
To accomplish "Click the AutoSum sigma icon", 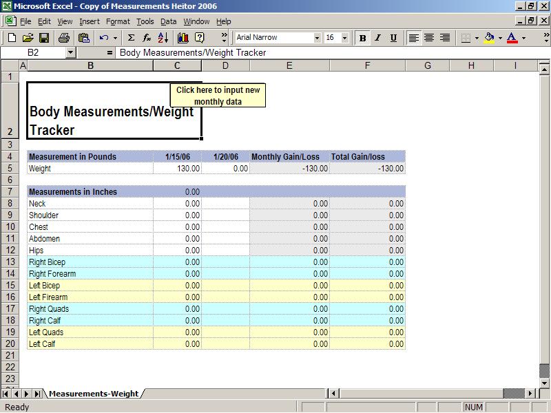I will click(131, 38).
